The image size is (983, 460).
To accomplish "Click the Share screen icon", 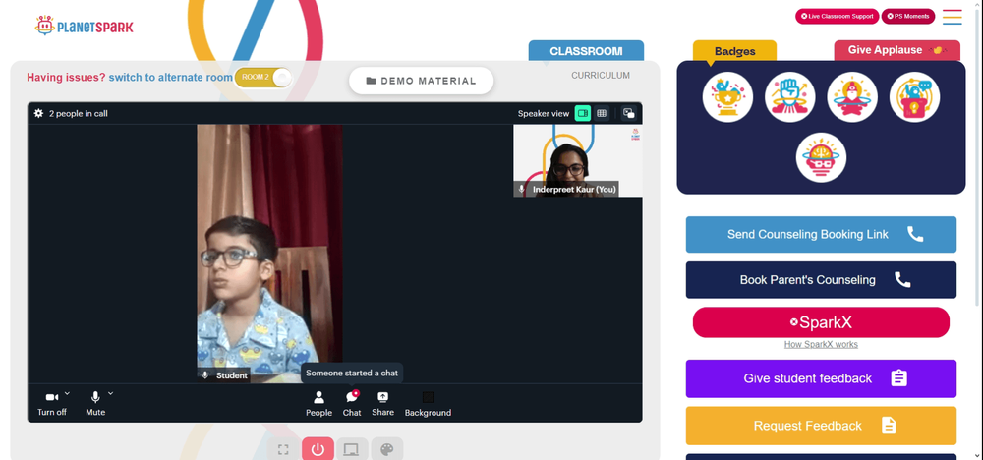I will [382, 404].
